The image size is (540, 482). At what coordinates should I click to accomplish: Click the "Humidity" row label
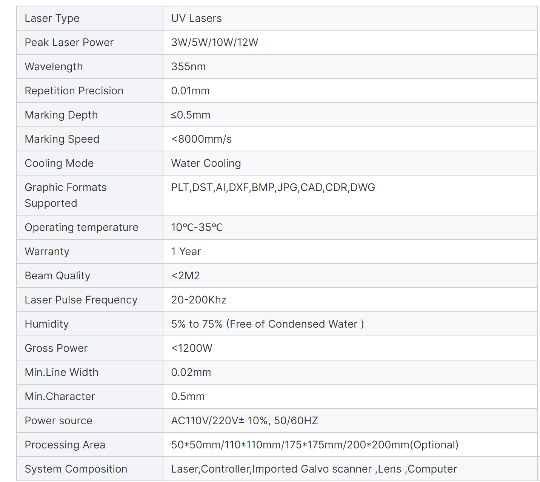47,324
